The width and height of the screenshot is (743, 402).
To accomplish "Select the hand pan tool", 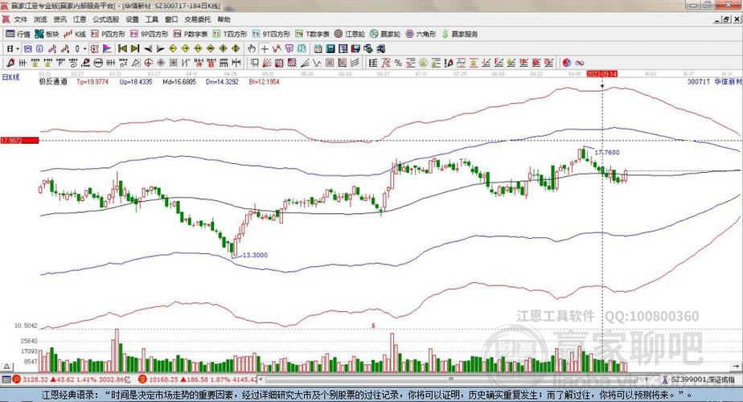I will [x=252, y=48].
